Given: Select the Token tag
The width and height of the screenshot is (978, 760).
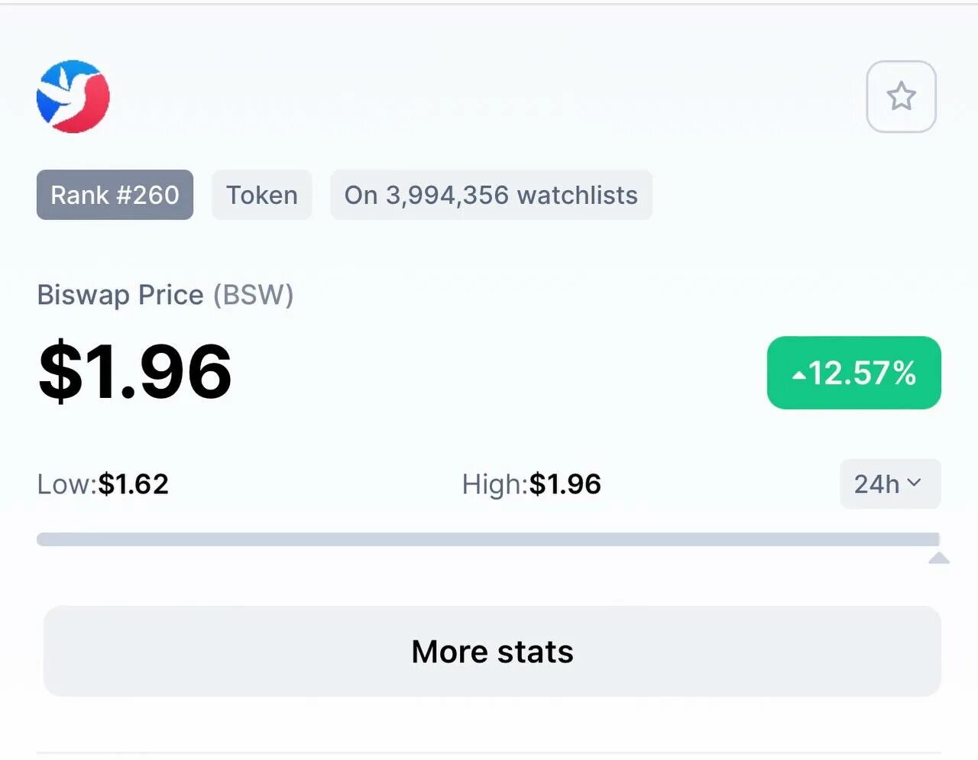Looking at the screenshot, I should (261, 195).
